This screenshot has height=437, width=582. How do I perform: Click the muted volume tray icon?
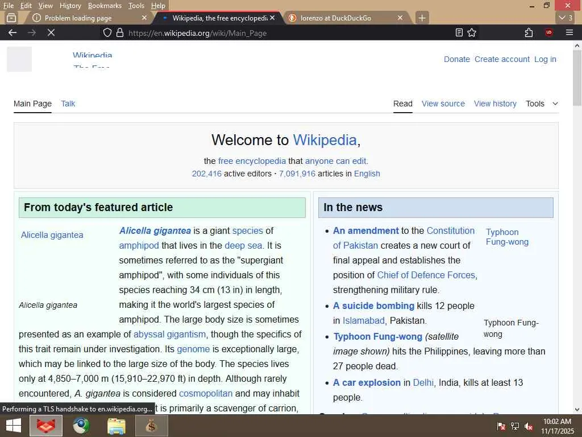pyautogui.click(x=529, y=426)
